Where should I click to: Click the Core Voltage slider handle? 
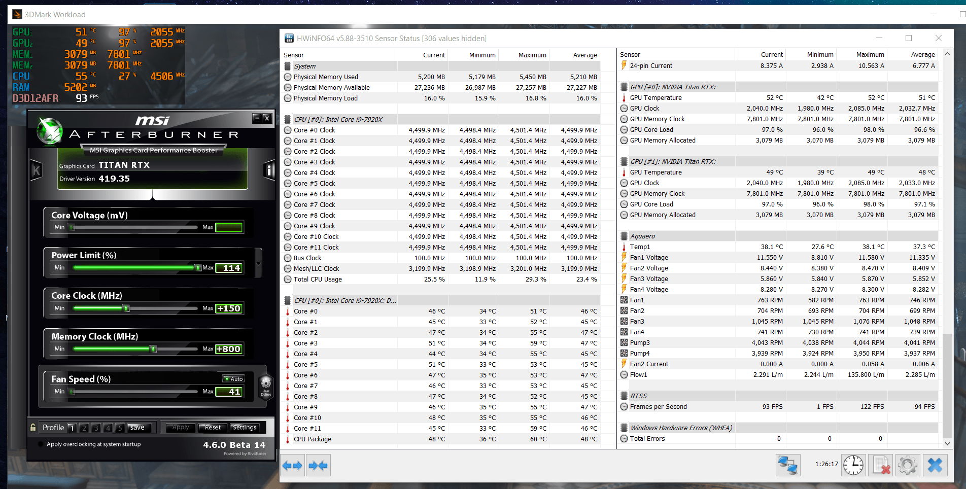72,227
